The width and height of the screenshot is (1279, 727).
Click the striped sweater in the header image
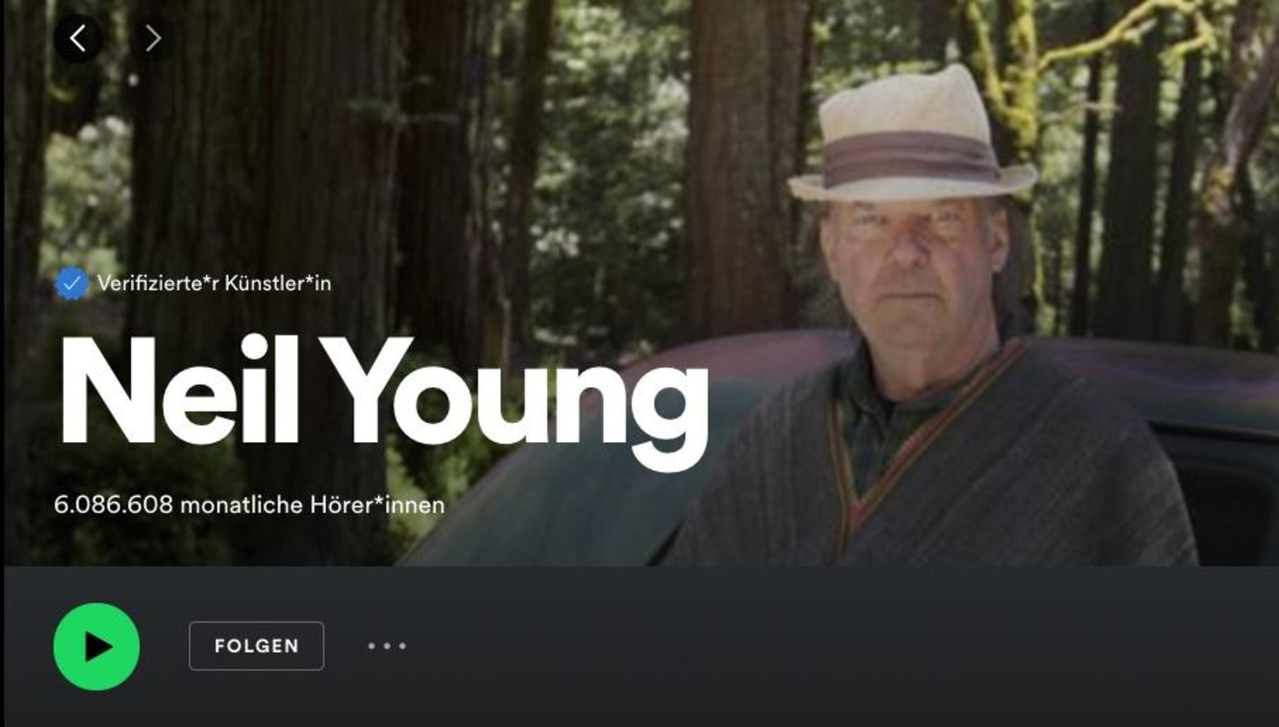click(974, 468)
